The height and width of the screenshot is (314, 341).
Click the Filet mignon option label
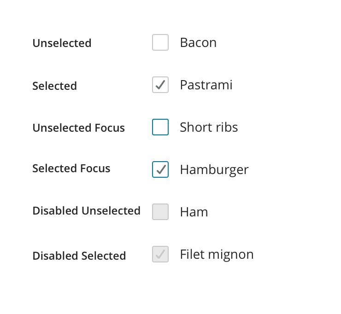click(x=217, y=254)
